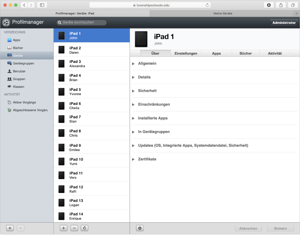Expand the Sicherheit section
The width and height of the screenshot is (300, 235).
(133, 91)
